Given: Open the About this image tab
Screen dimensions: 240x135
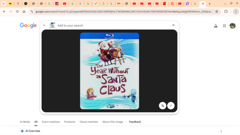Looking at the screenshot, I should [x=113, y=122].
